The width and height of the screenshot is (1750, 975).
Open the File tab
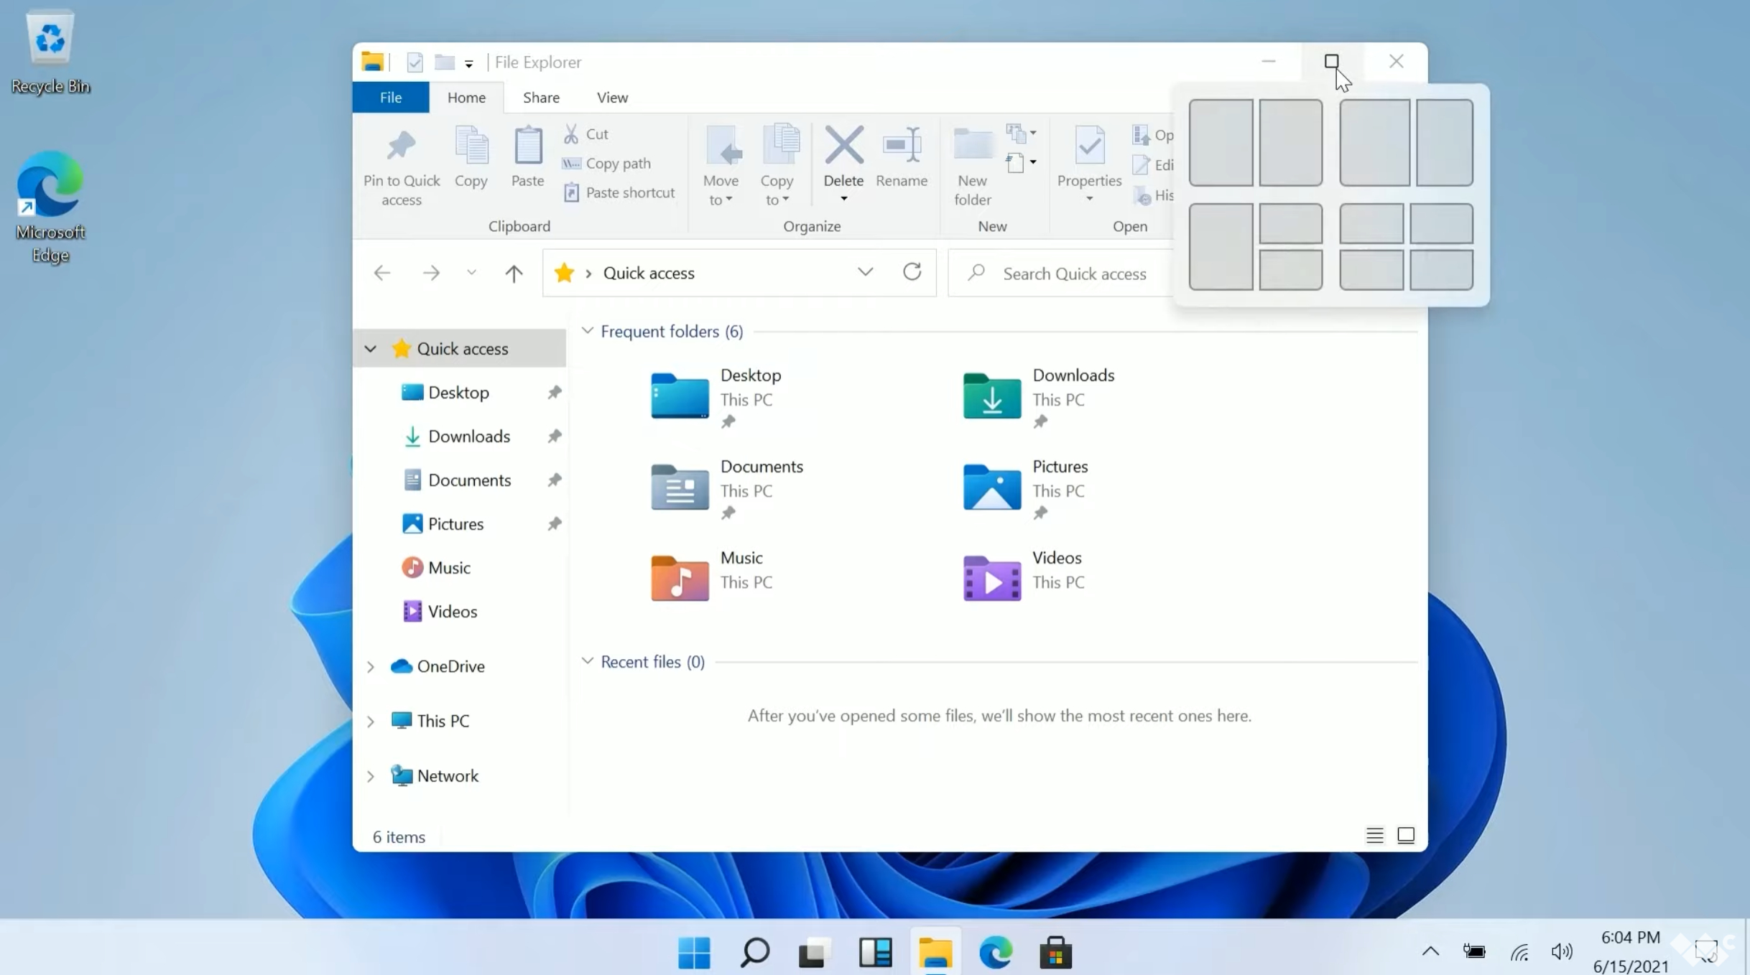(x=391, y=98)
